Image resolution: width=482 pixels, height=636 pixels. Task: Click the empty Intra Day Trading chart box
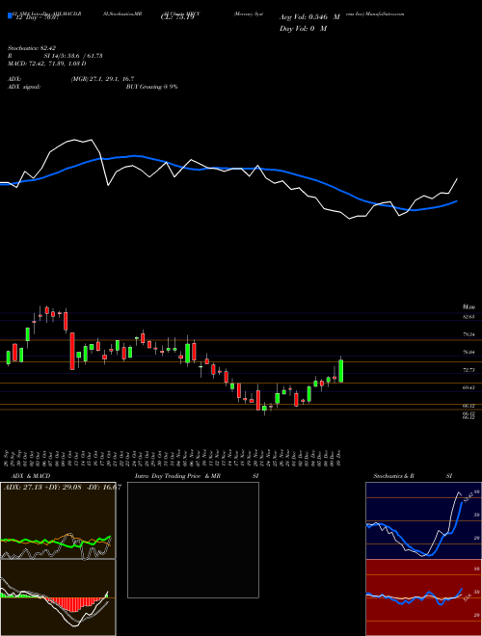coord(193,540)
